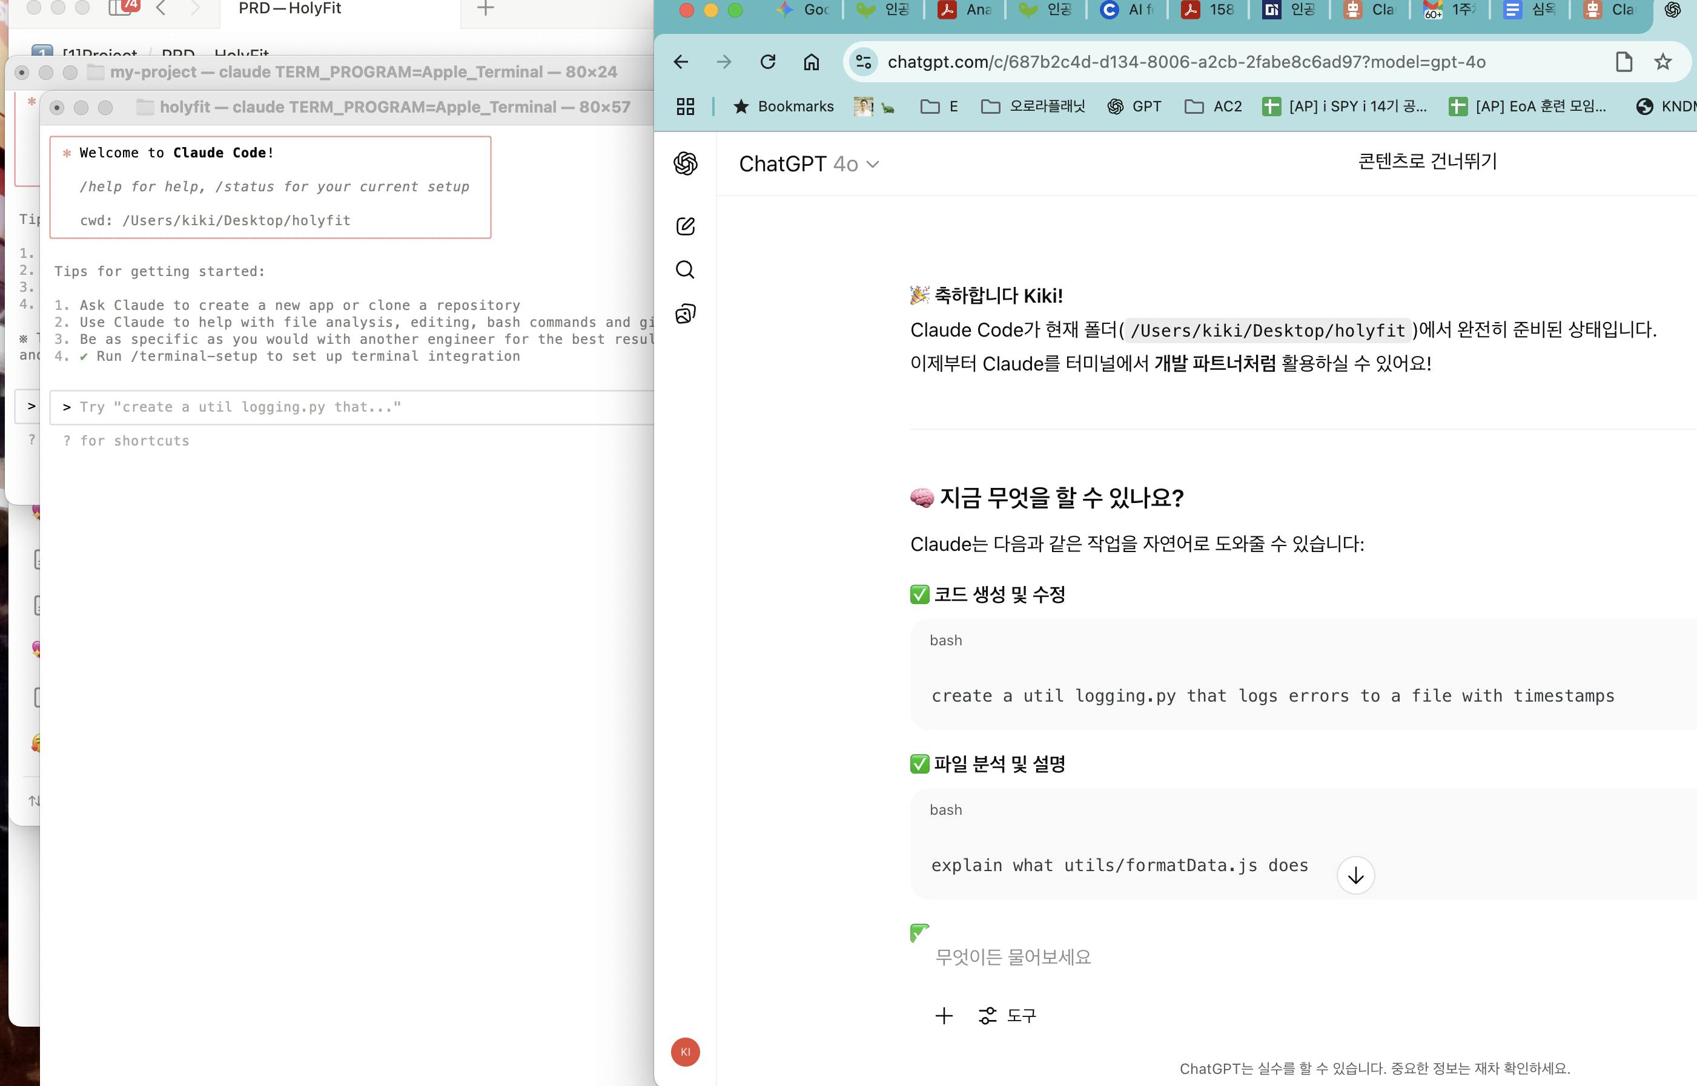Click the Tips for getting started: line
This screenshot has height=1086, width=1697.
click(x=159, y=271)
